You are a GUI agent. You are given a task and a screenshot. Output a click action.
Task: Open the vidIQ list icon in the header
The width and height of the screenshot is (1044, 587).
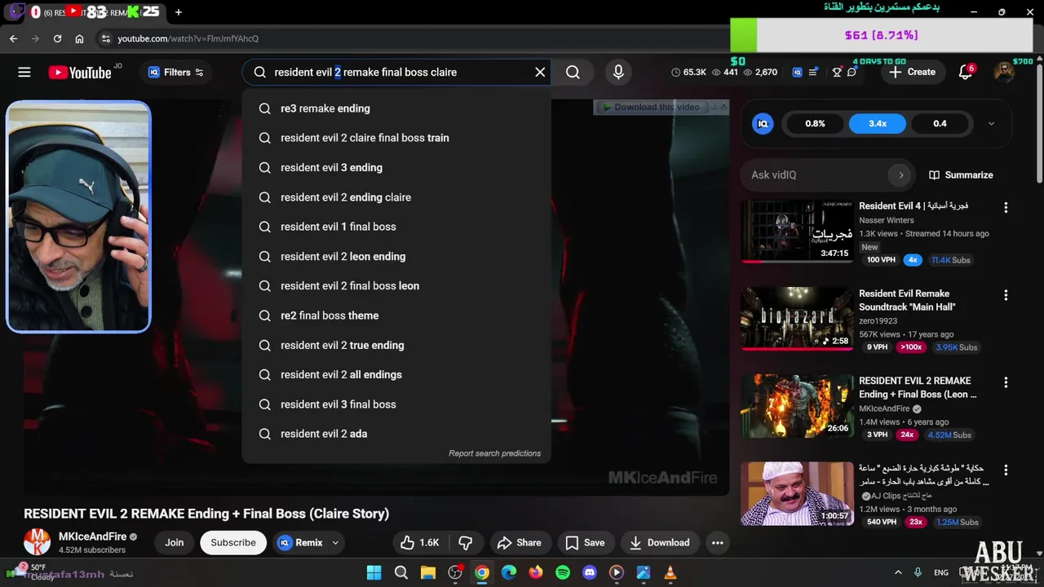tap(813, 73)
